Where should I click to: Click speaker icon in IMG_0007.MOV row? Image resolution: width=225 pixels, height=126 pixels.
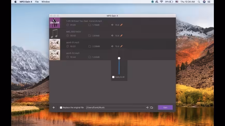point(112,35)
